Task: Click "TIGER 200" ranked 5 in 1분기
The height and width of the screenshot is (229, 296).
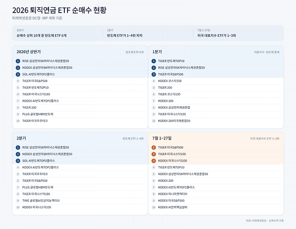Action: (x=165, y=88)
